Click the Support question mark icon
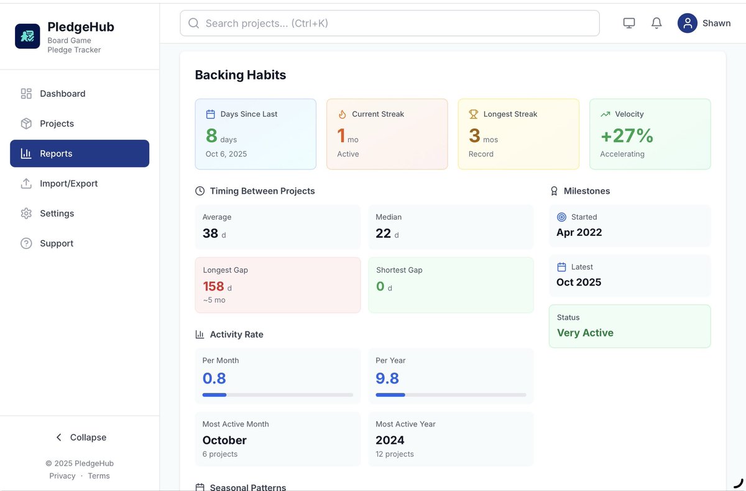746x491 pixels. click(26, 243)
